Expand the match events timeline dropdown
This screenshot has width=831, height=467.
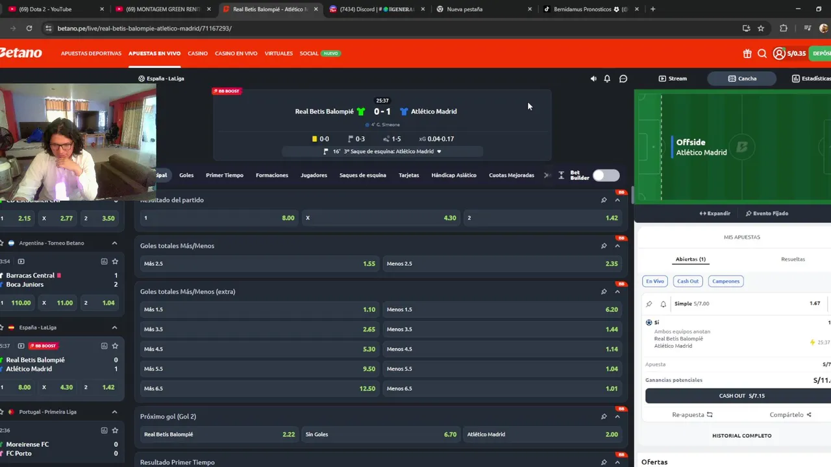[x=439, y=151]
